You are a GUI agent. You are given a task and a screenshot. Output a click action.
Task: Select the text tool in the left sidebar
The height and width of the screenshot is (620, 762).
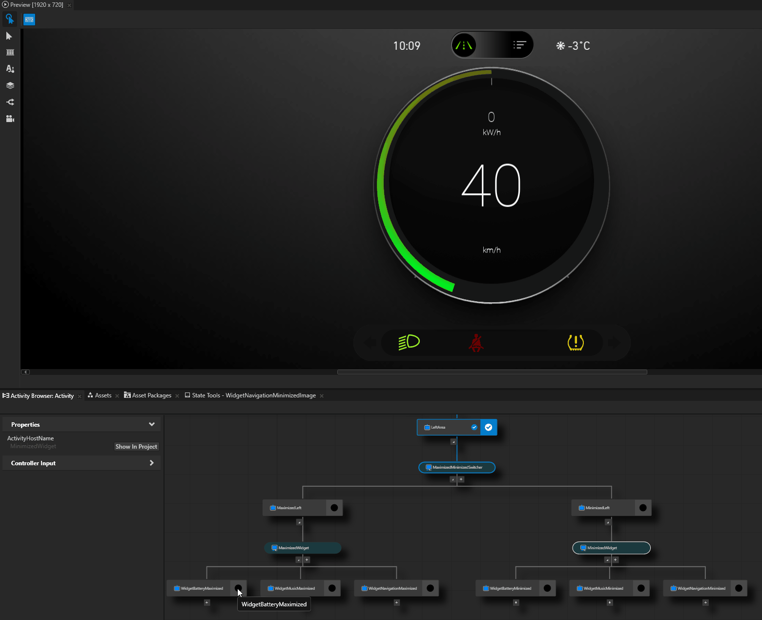coord(10,69)
